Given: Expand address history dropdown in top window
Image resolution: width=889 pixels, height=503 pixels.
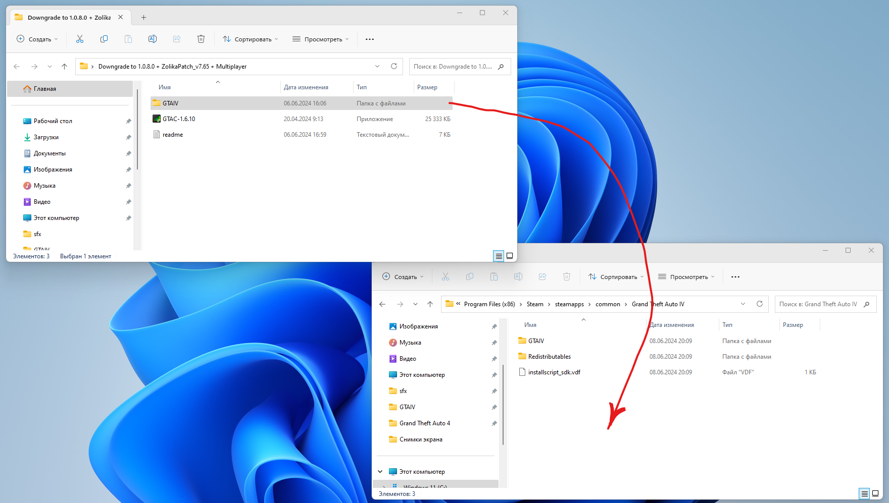Looking at the screenshot, I should click(x=377, y=66).
